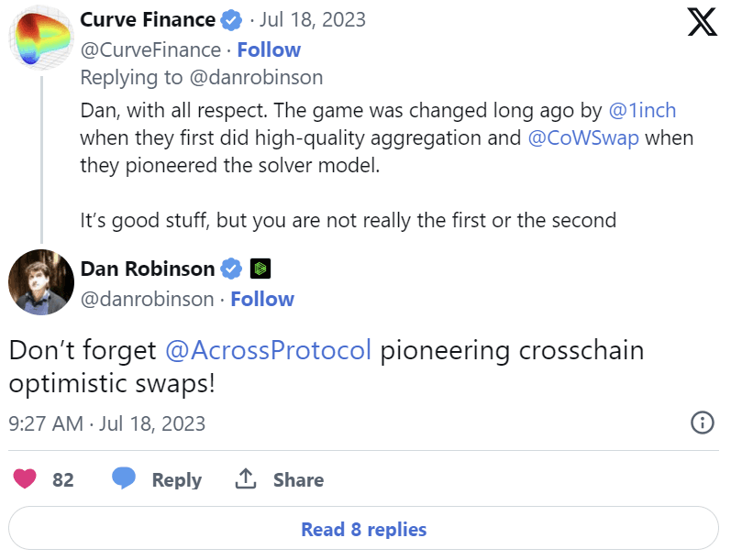Visit the @AcrossProtocol mention
The width and height of the screenshot is (731, 560).
coord(268,350)
